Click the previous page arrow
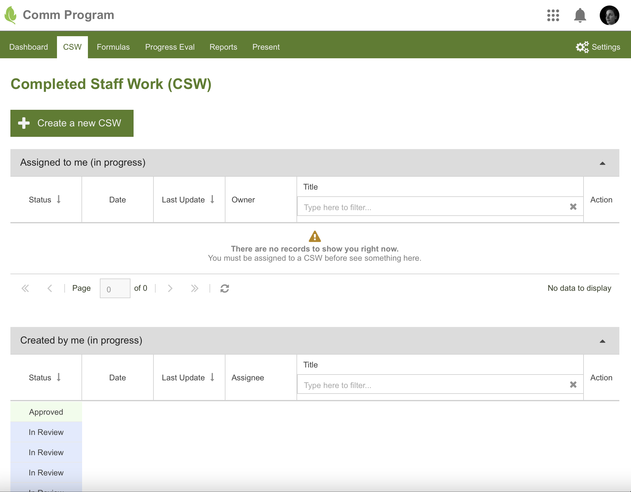 pyautogui.click(x=50, y=288)
